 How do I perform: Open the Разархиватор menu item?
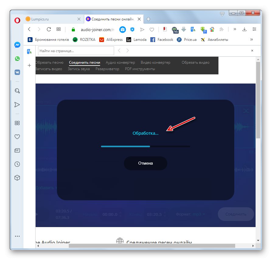(x=107, y=69)
